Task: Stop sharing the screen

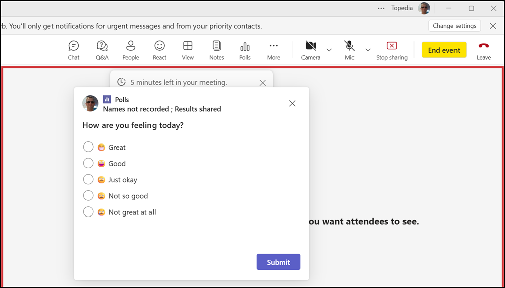Action: (391, 50)
